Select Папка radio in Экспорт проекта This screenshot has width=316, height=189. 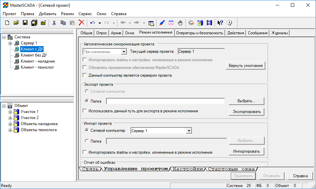point(87,101)
